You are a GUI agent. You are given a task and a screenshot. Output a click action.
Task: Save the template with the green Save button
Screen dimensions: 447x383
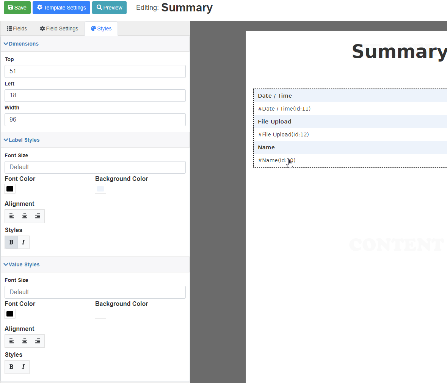pos(17,8)
